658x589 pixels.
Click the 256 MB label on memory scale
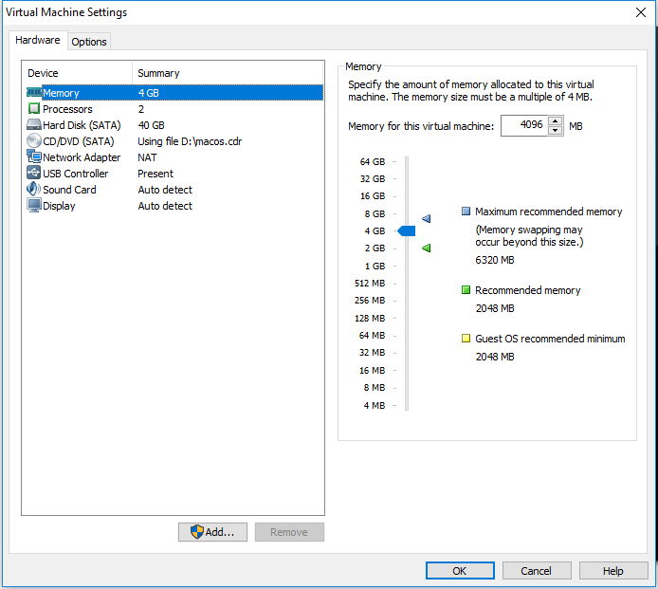pos(370,300)
